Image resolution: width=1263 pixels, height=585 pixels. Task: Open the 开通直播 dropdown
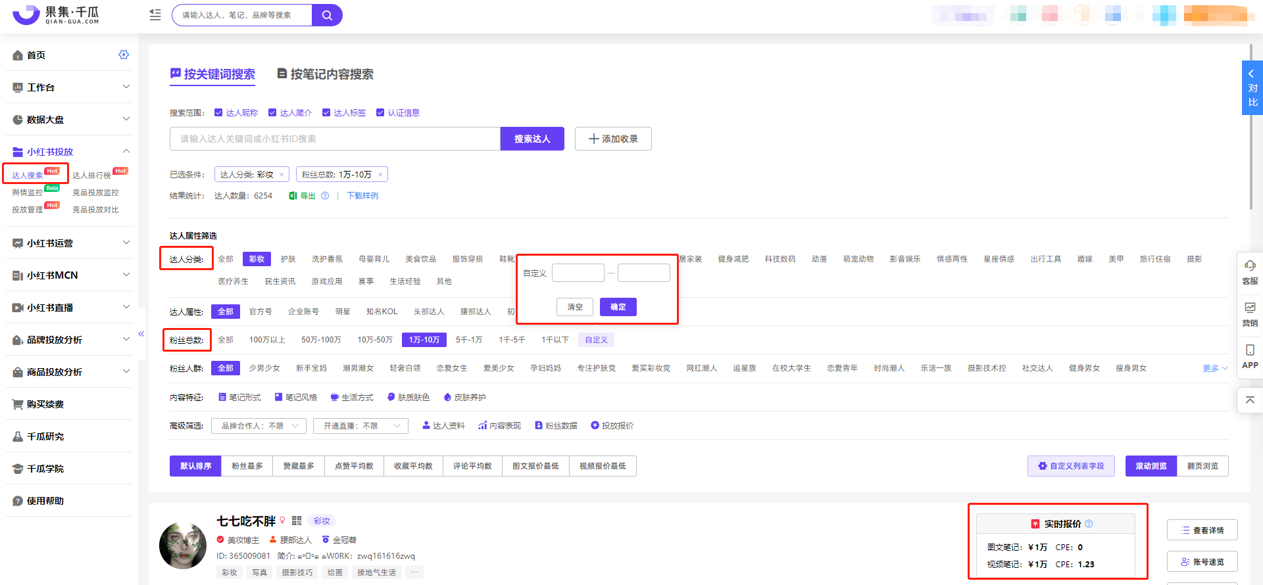[x=360, y=426]
